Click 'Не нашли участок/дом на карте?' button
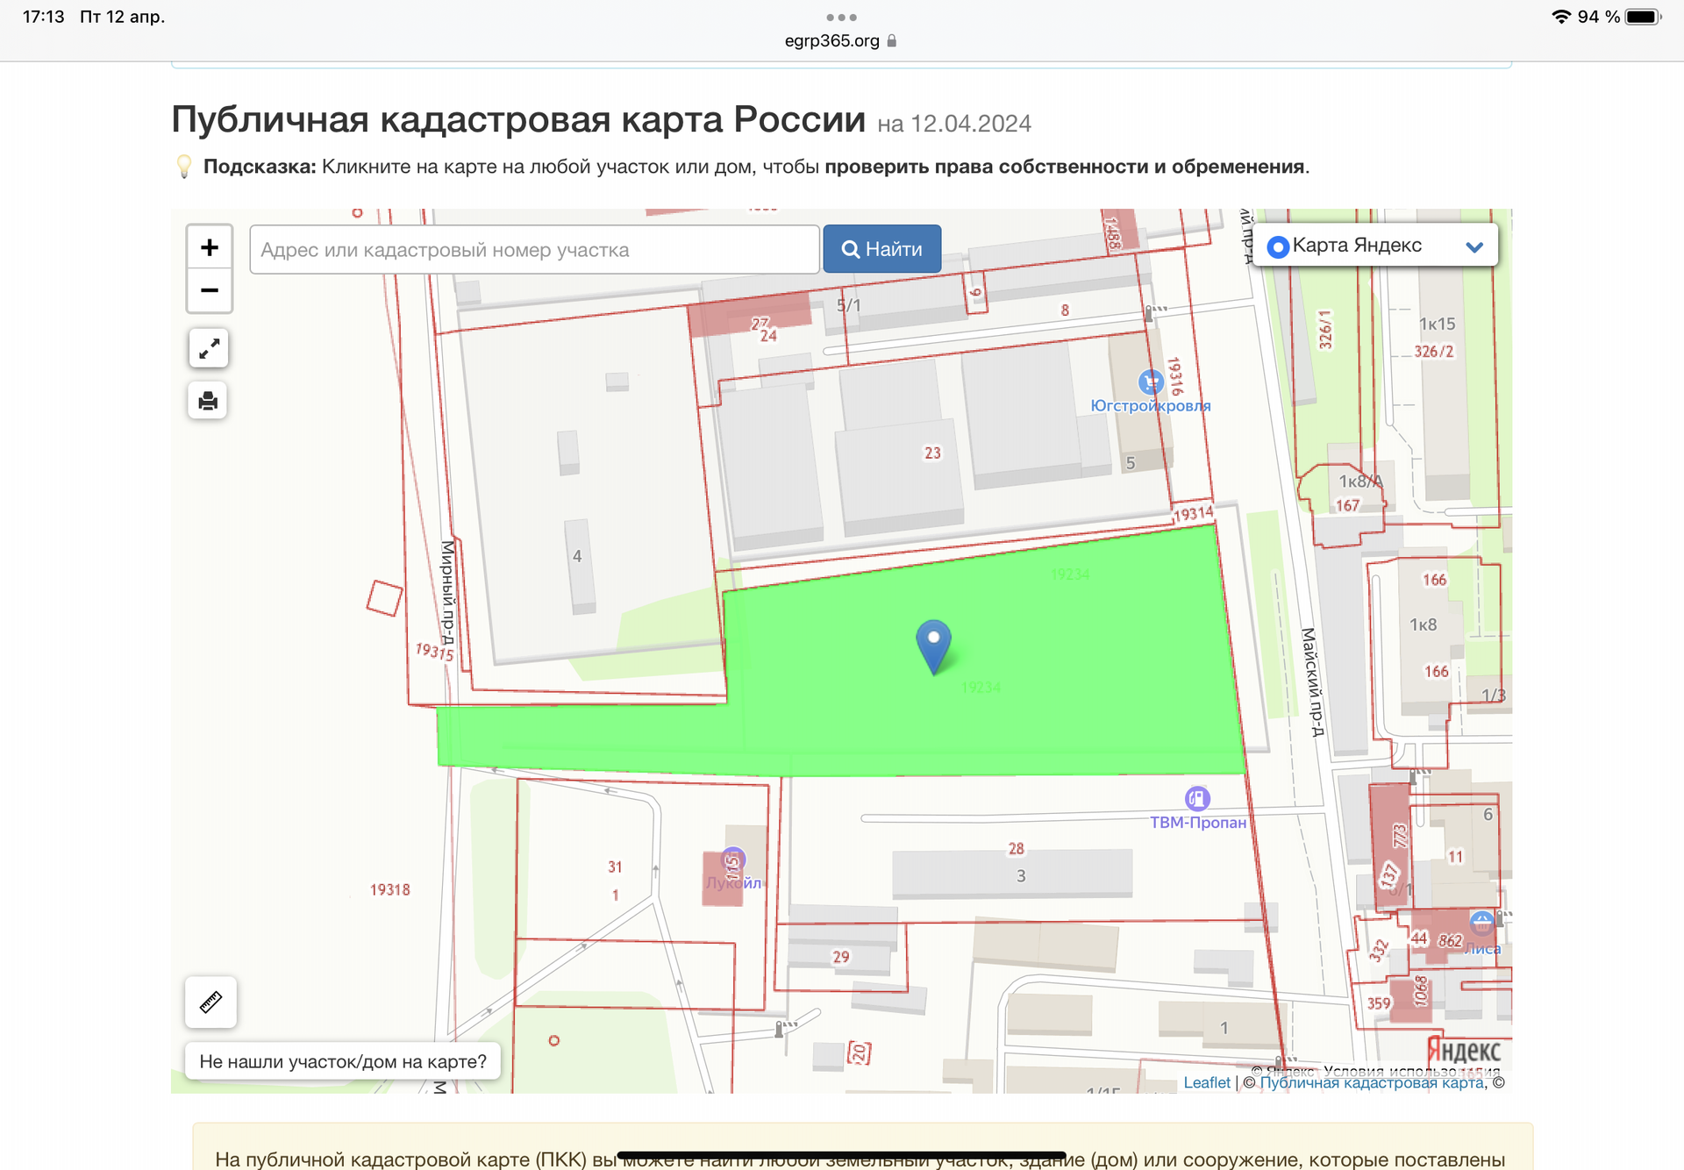Image resolution: width=1684 pixels, height=1170 pixels. (x=343, y=1061)
